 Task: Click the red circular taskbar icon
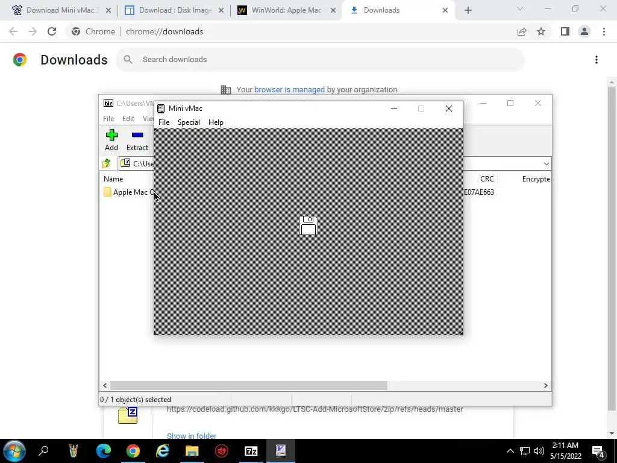click(222, 451)
